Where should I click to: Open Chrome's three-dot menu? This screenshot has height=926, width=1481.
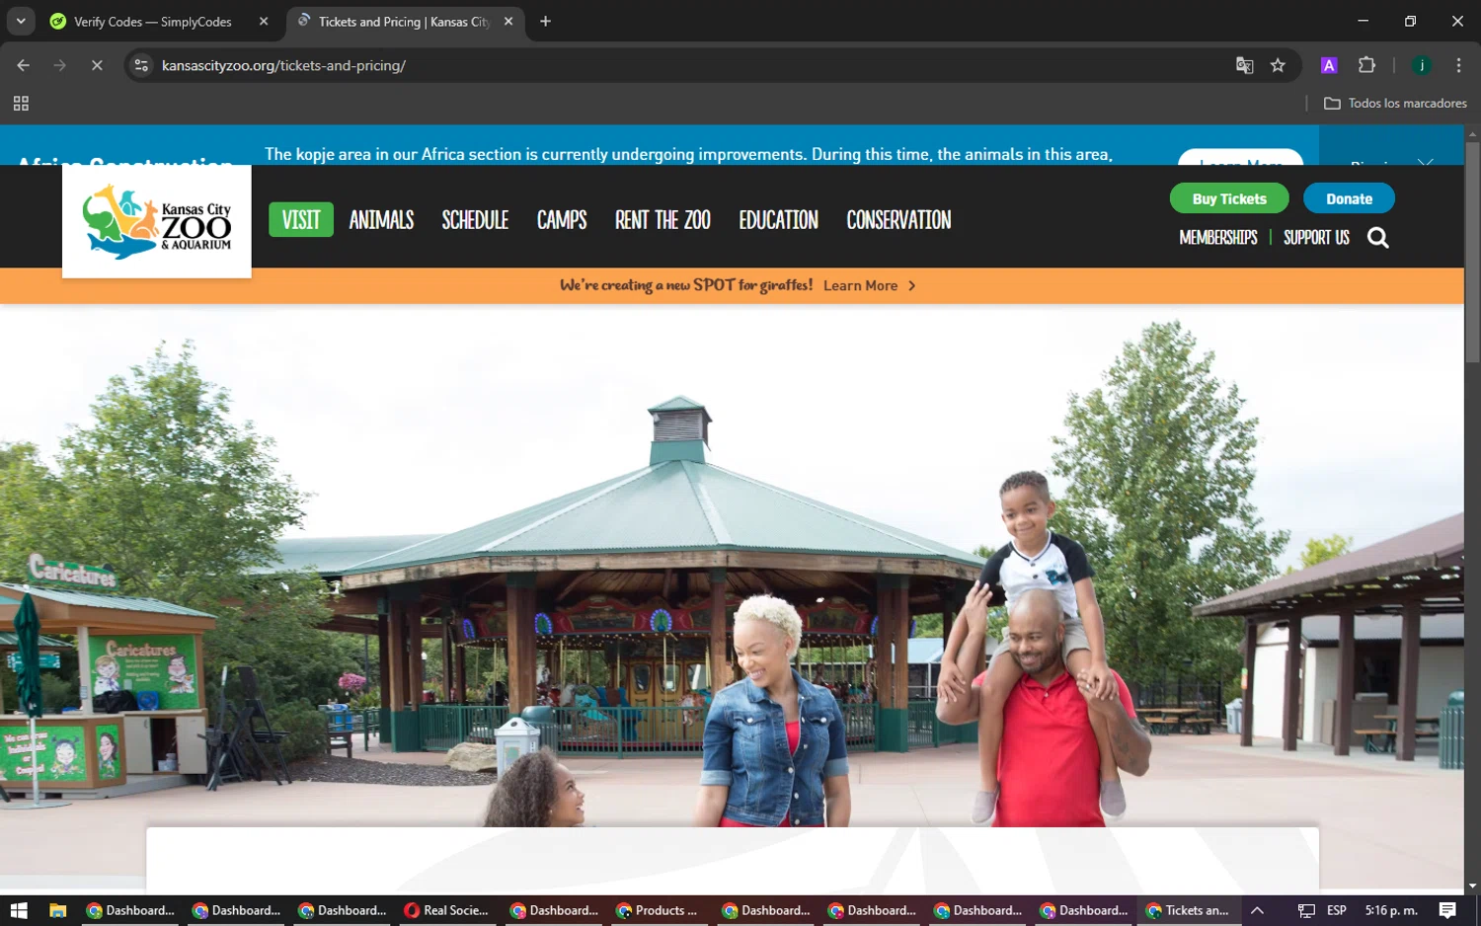(1458, 65)
